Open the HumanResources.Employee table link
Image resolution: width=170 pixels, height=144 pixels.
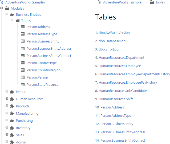pyautogui.click(x=120, y=66)
